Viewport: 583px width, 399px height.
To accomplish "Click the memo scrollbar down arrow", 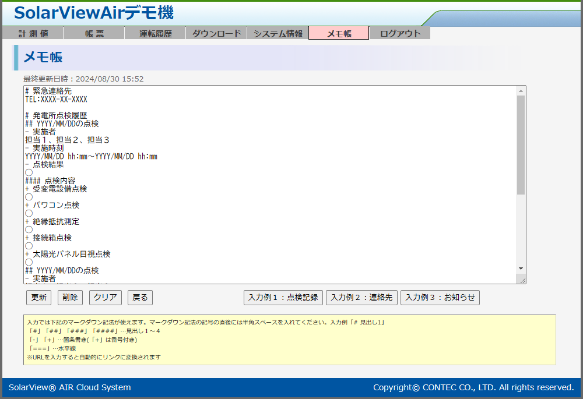I will (521, 269).
